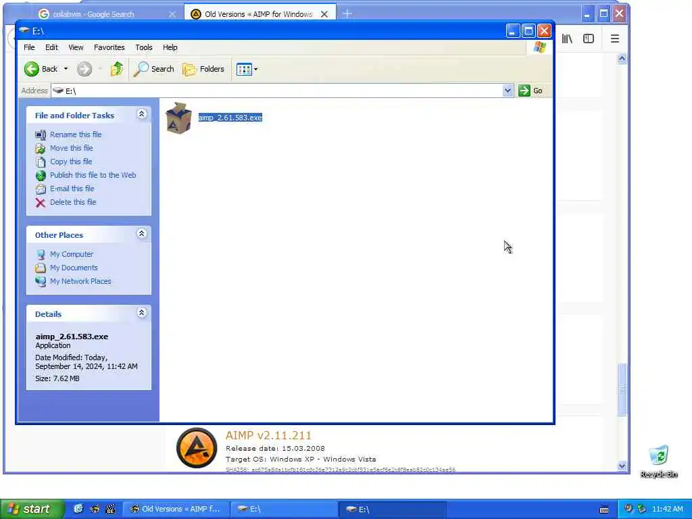Click Publish this file to the Web
Viewport: 692px width, 519px height.
click(x=93, y=175)
